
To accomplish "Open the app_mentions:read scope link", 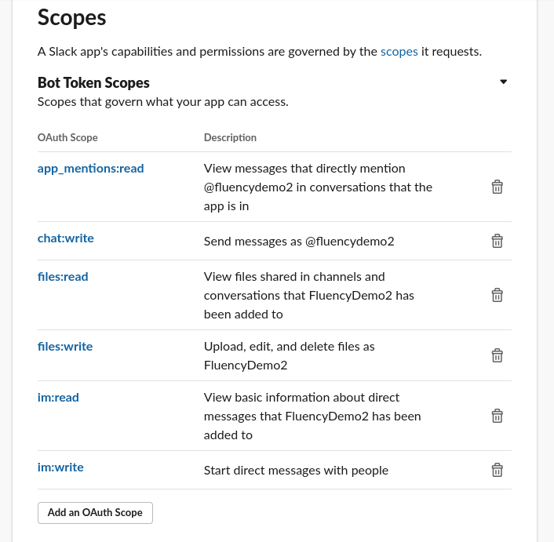I will (90, 169).
